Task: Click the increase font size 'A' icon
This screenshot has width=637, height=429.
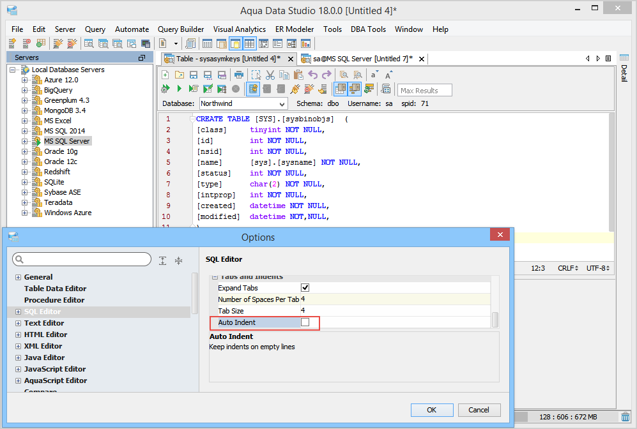Action: tap(388, 75)
